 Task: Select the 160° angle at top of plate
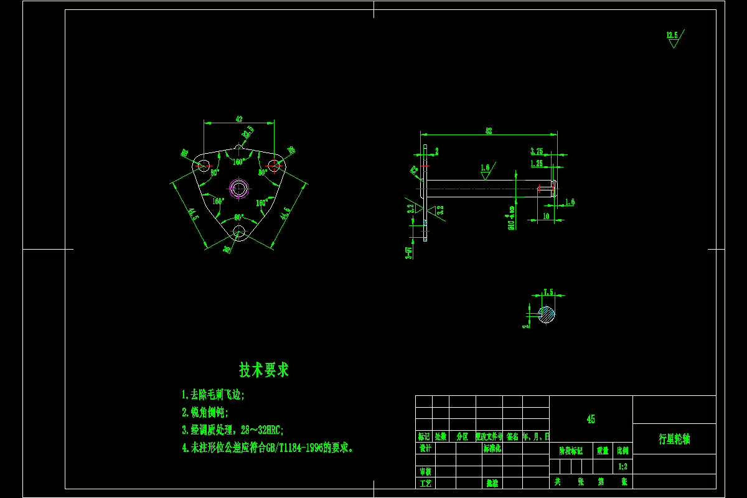tap(238, 162)
